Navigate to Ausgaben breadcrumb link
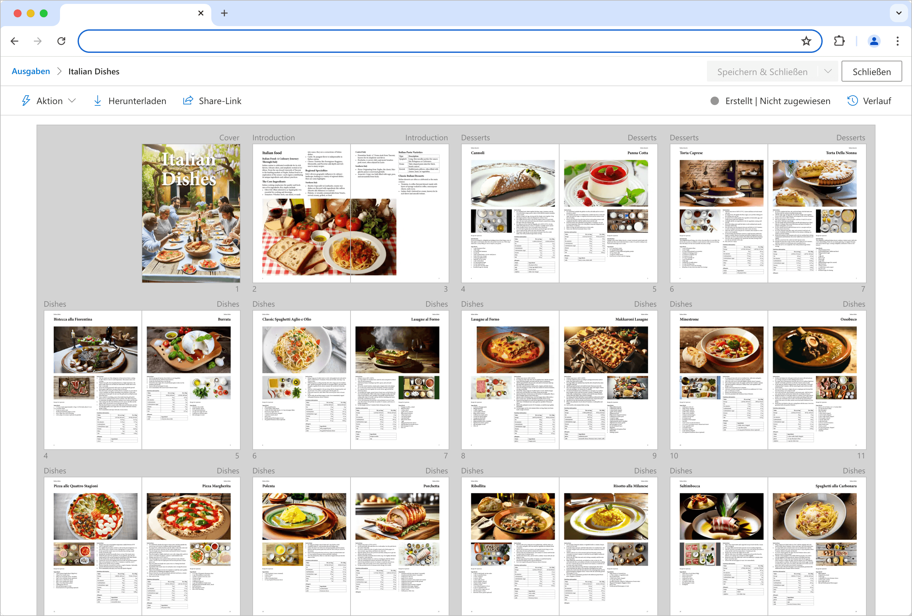This screenshot has width=912, height=616. click(x=31, y=71)
